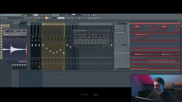Viewport: 182px width, 102px height.
Task: Select the Fruity Stereo Shaper effect slot
Action: pyautogui.click(x=121, y=32)
